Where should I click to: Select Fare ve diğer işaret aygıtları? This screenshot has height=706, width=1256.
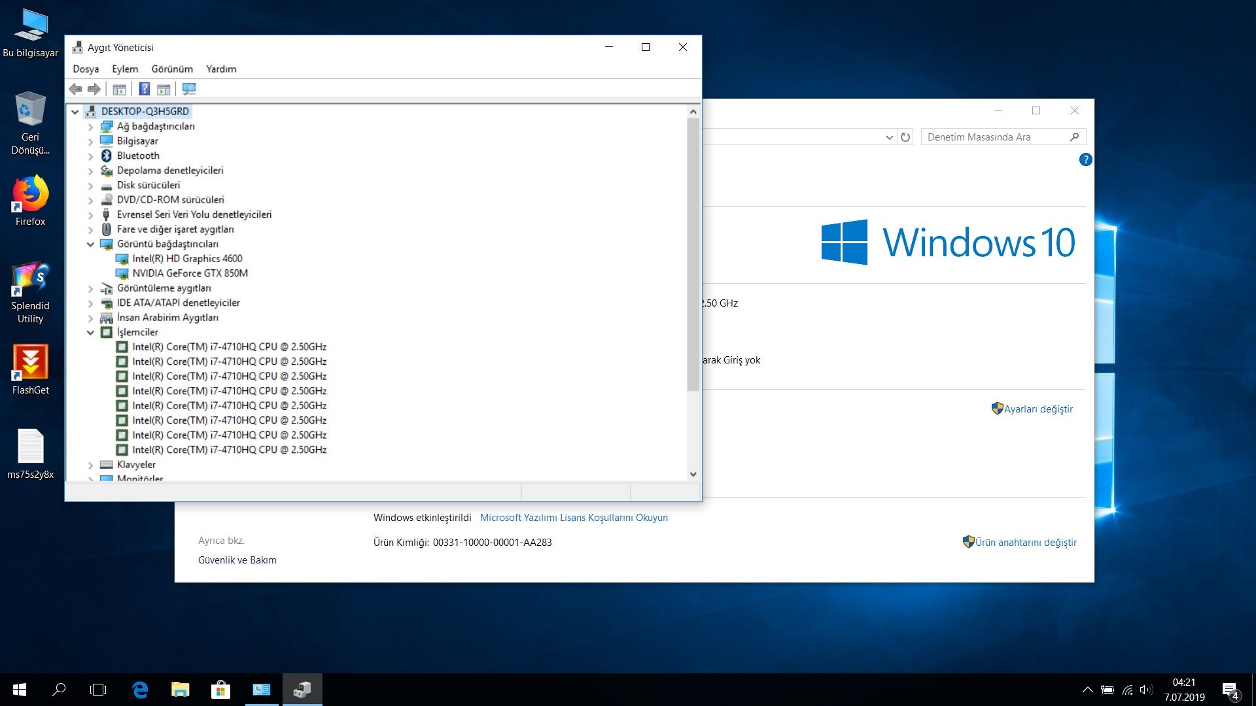click(175, 229)
